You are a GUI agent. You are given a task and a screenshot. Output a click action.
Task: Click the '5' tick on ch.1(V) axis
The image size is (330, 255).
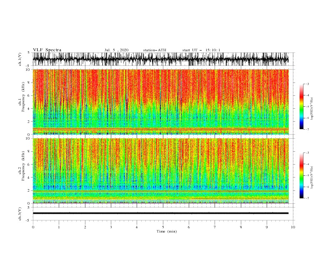(x=29, y=52)
